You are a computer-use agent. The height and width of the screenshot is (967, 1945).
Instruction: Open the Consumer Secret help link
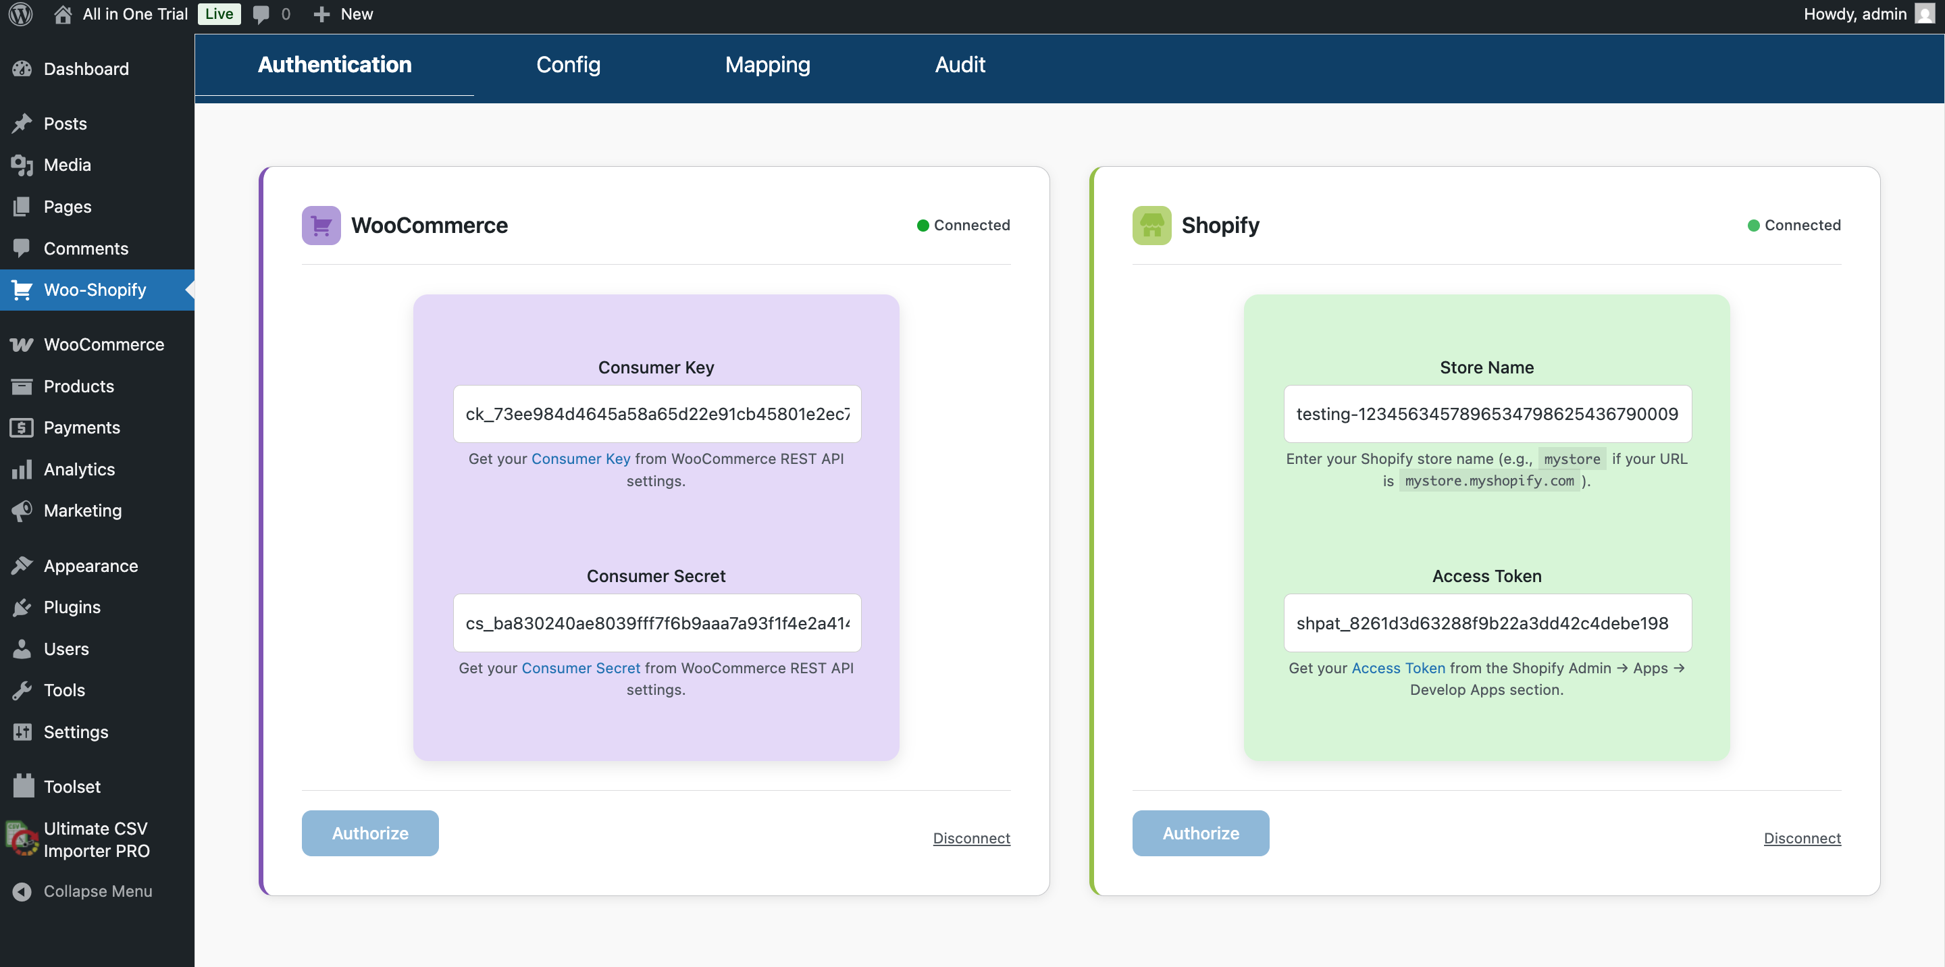coord(580,667)
